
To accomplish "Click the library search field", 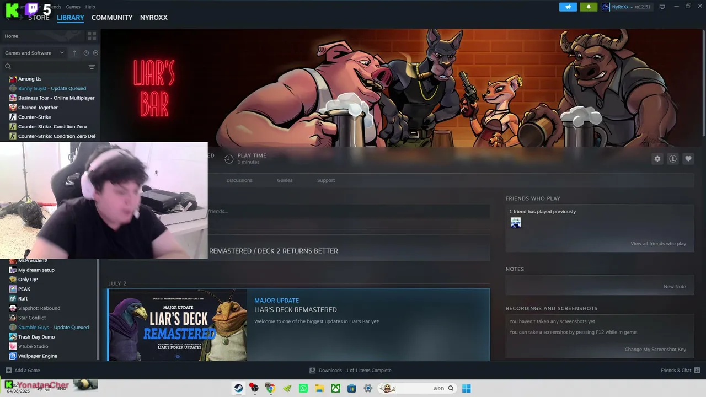I will [50, 67].
